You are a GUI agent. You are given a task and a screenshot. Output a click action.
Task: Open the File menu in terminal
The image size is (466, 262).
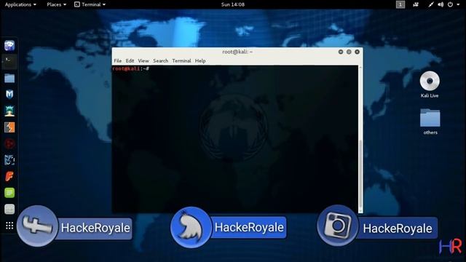(118, 60)
